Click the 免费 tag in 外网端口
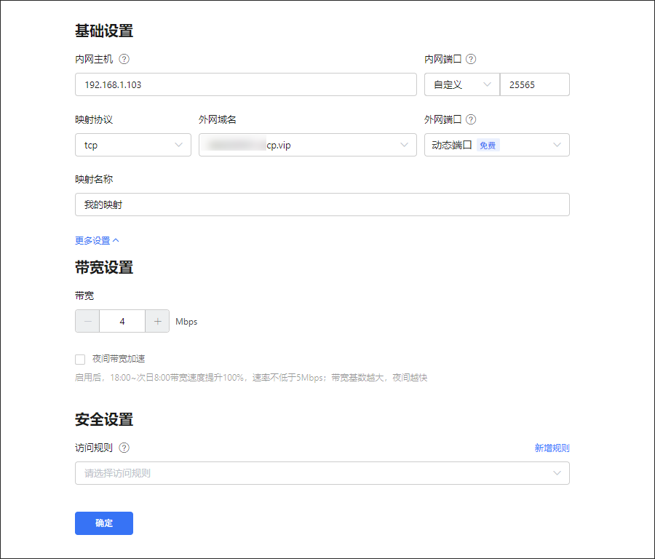The image size is (655, 559). [488, 146]
